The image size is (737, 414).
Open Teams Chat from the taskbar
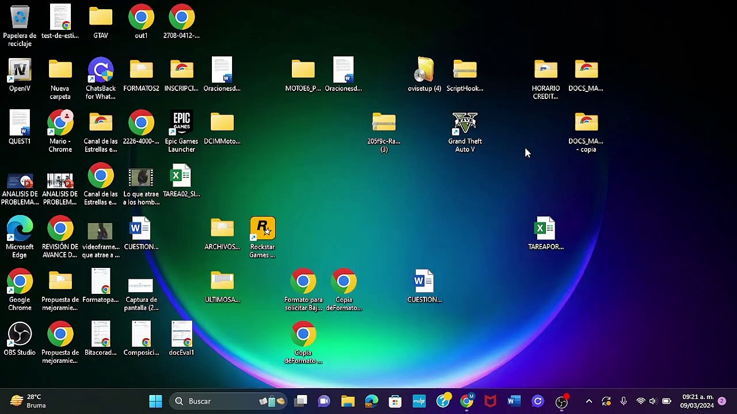324,401
